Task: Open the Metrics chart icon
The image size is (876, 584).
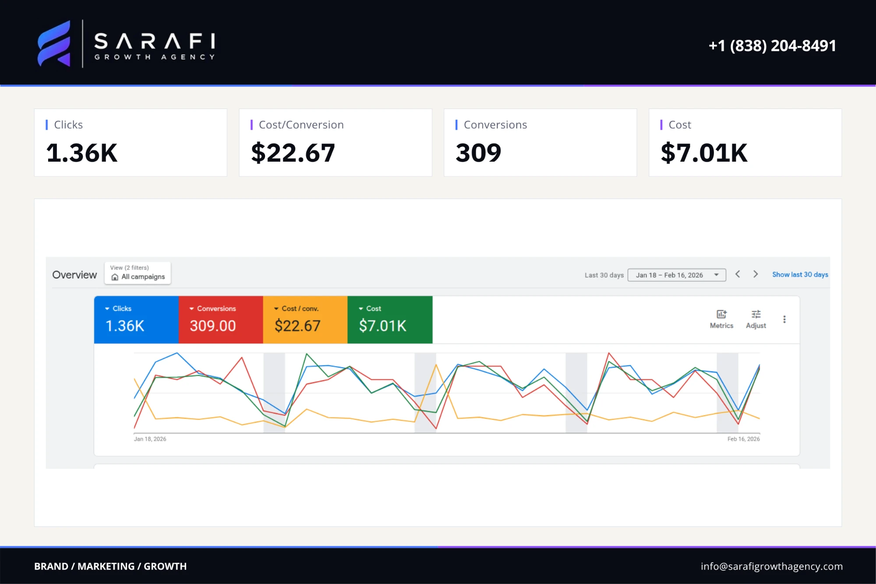Action: click(x=721, y=314)
